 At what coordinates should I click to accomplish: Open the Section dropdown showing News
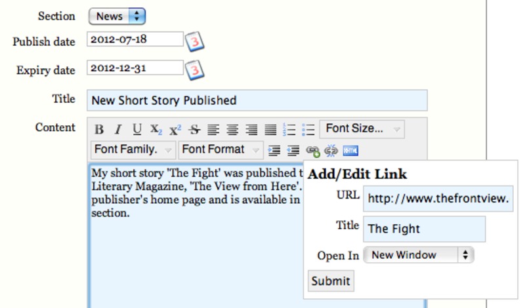117,16
